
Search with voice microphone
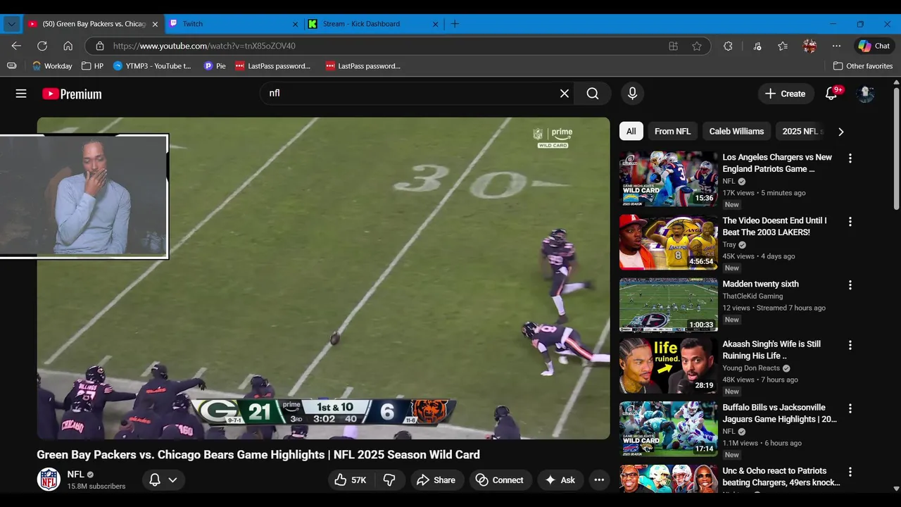coord(632,93)
